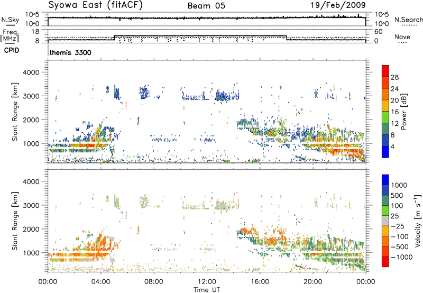Click the '20' Power colorbar value

click(x=394, y=100)
